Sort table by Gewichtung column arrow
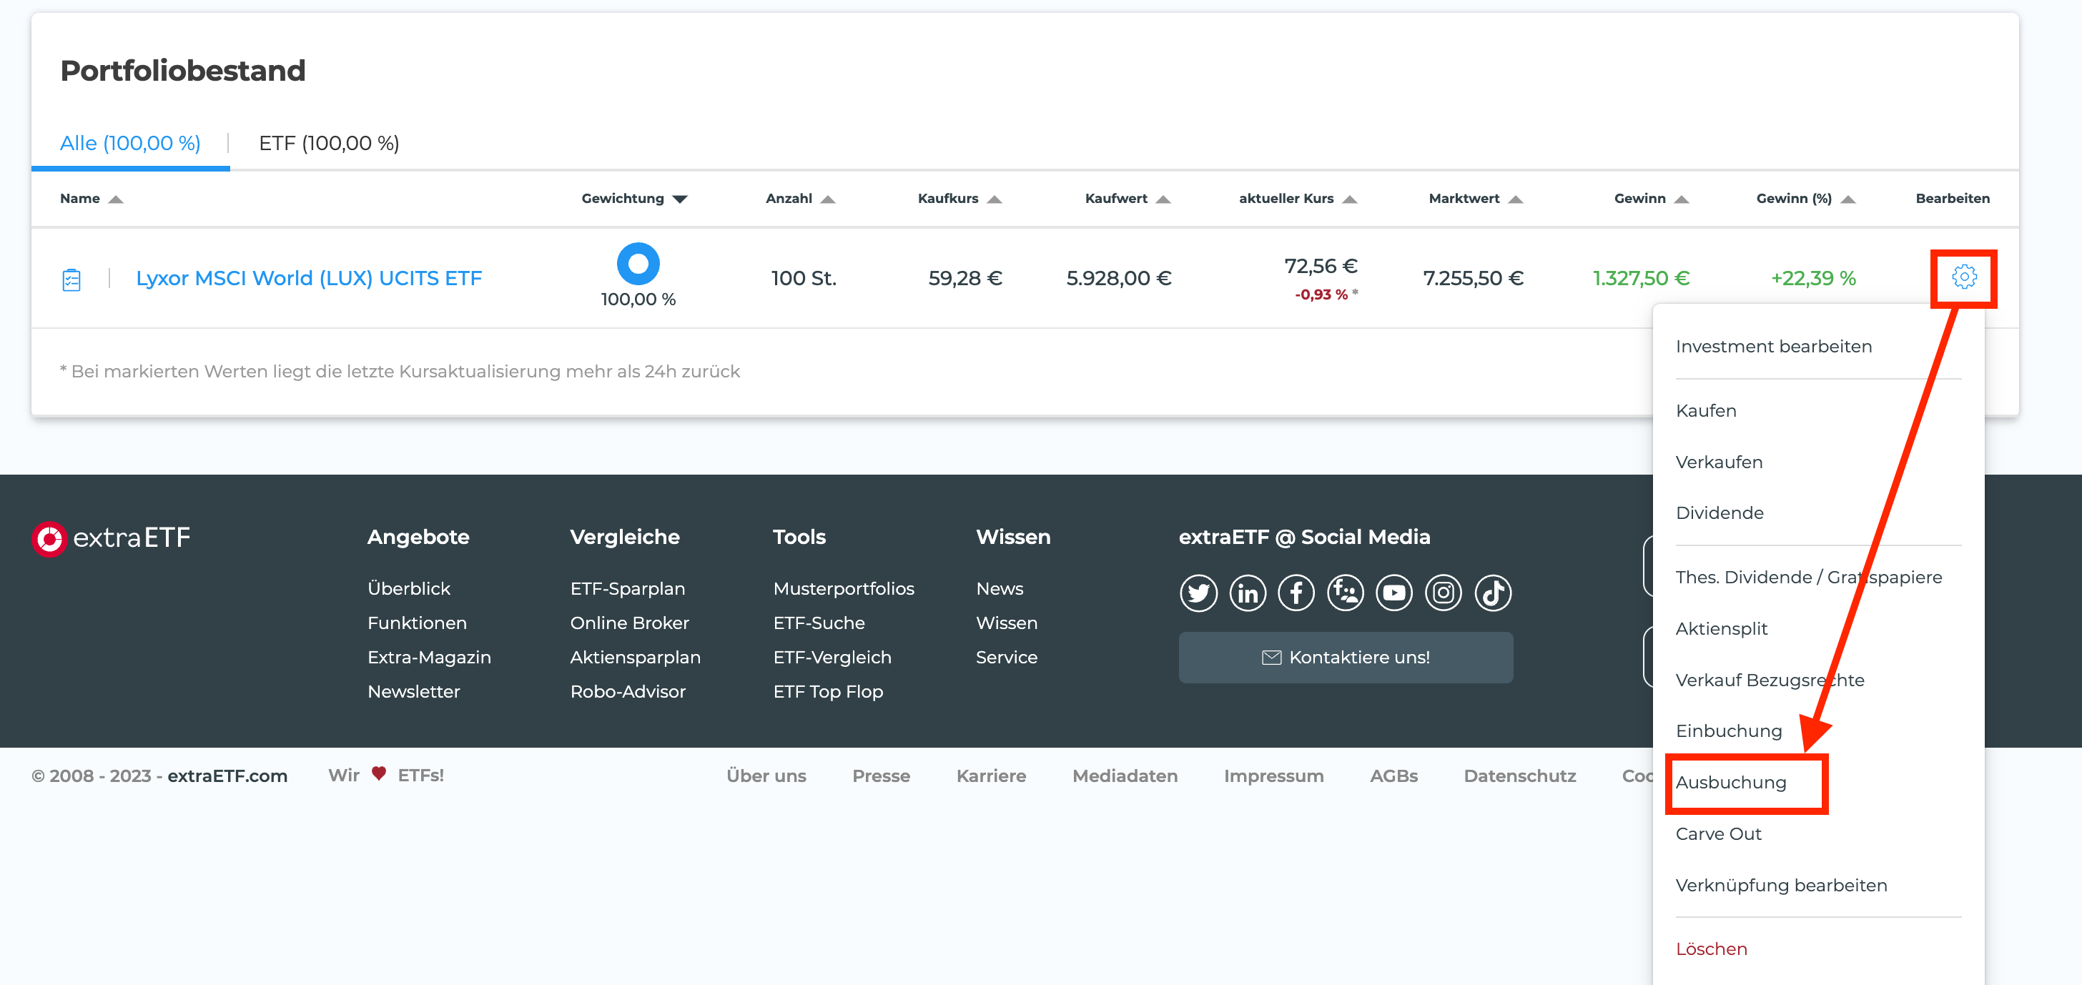This screenshot has height=985, width=2082. (x=680, y=199)
